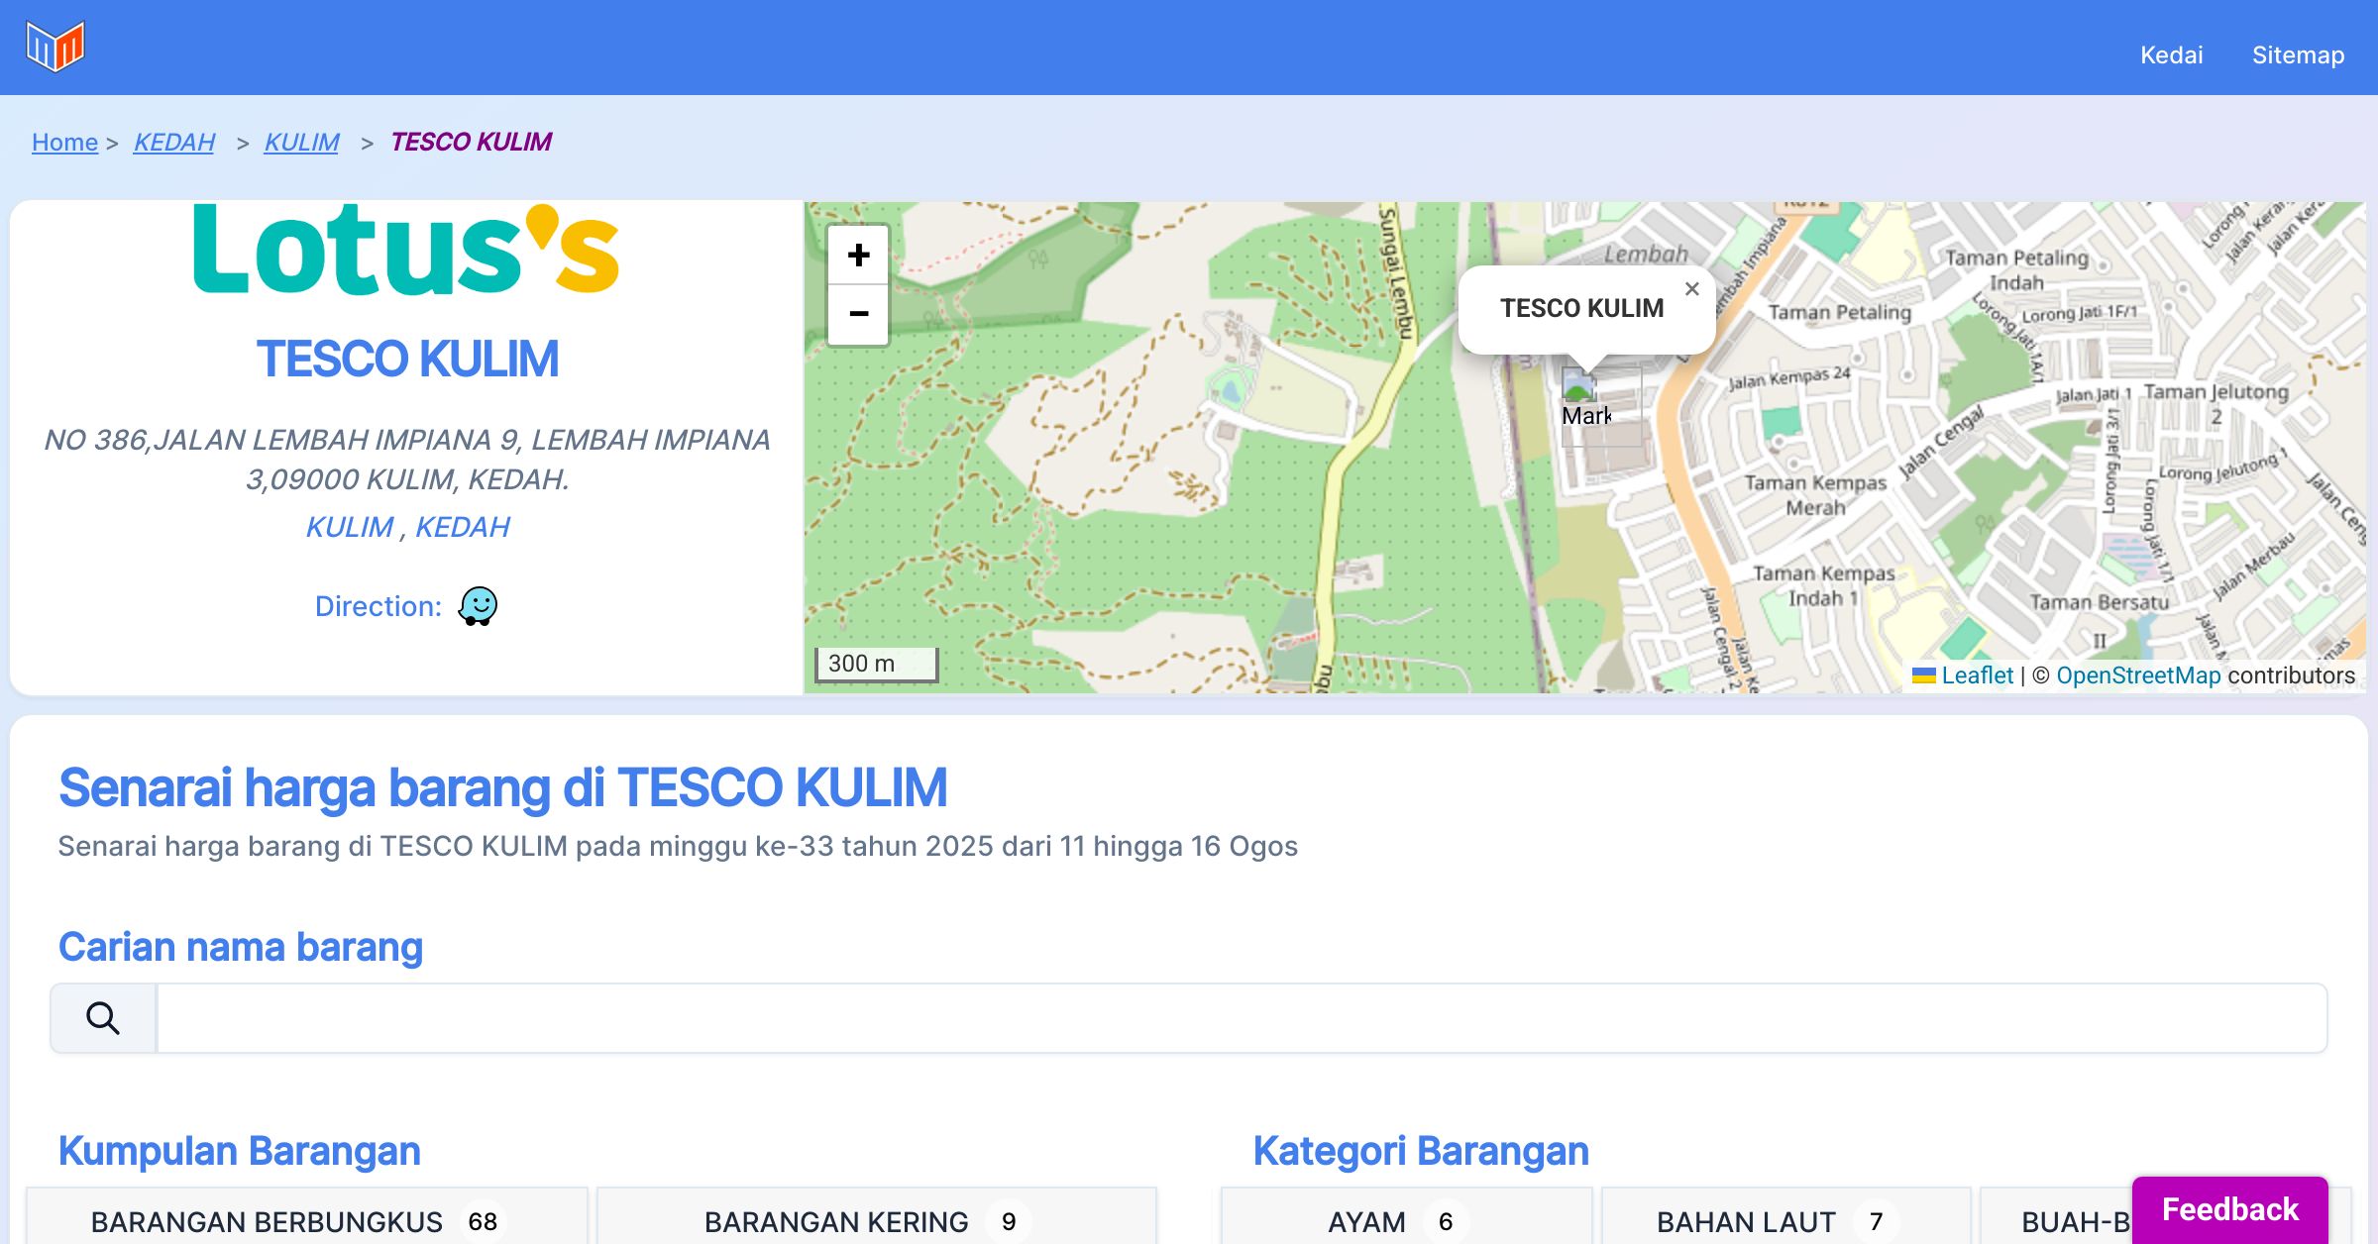Image resolution: width=2378 pixels, height=1244 pixels.
Task: Zoom out on the map
Action: pos(858,315)
